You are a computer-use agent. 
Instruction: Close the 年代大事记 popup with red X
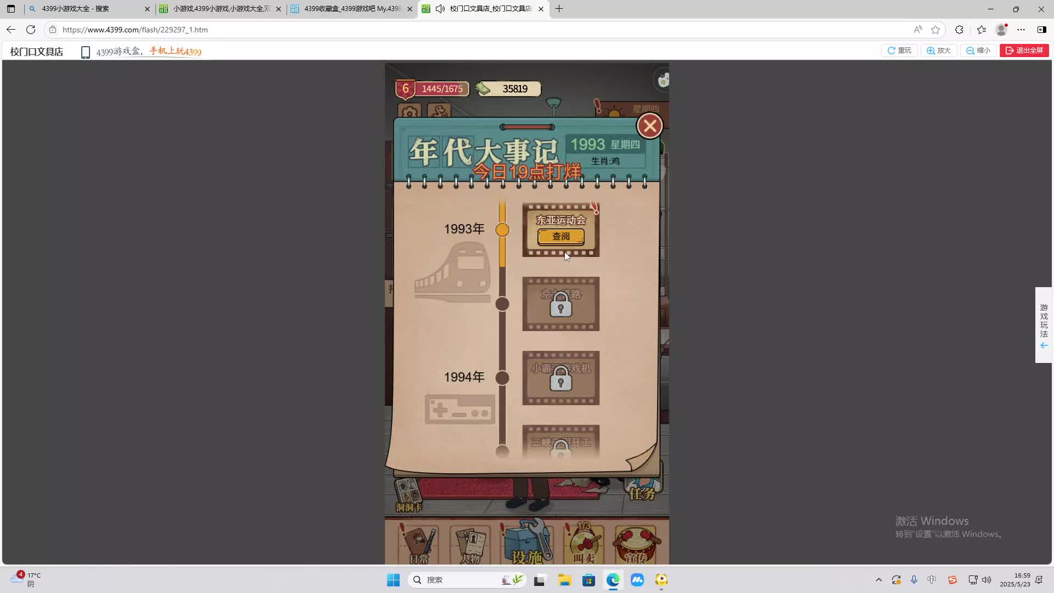(x=649, y=125)
